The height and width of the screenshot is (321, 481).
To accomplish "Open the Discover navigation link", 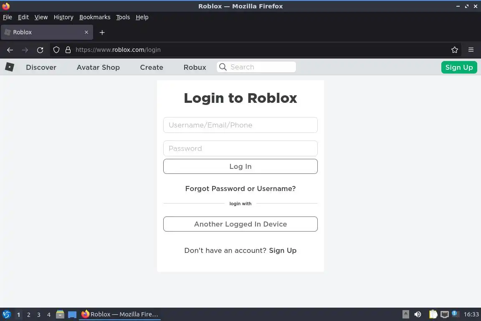I will 41,67.
